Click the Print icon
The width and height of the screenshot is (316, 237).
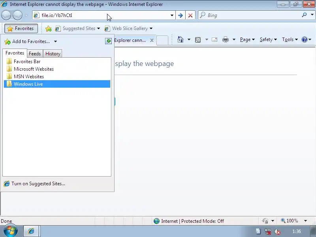226,39
